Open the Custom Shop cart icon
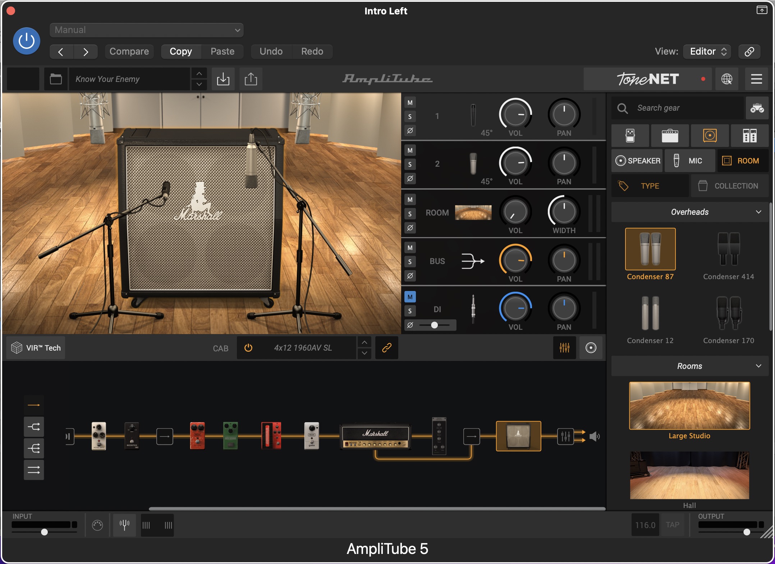This screenshot has width=775, height=564. (757, 108)
